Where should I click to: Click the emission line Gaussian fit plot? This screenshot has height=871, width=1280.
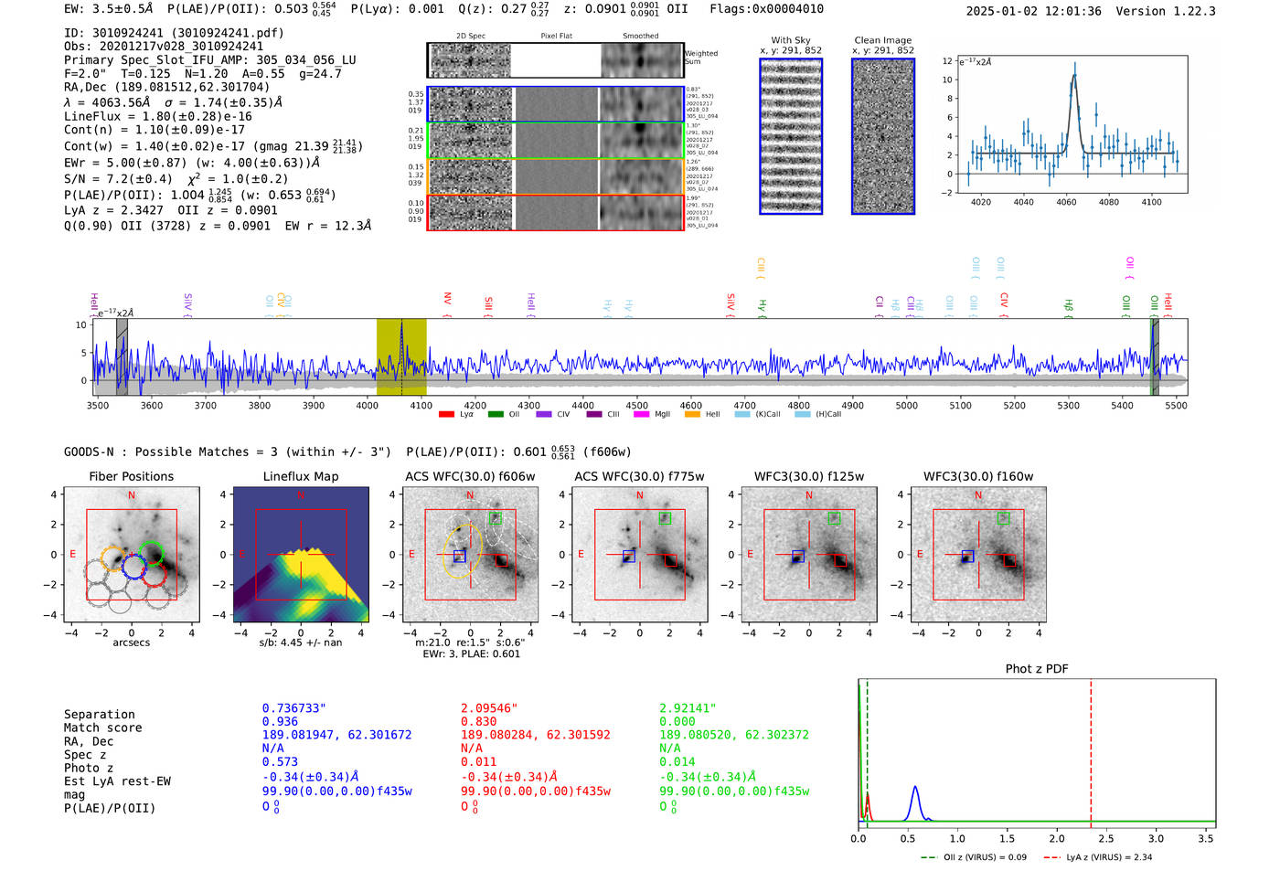click(x=1072, y=124)
